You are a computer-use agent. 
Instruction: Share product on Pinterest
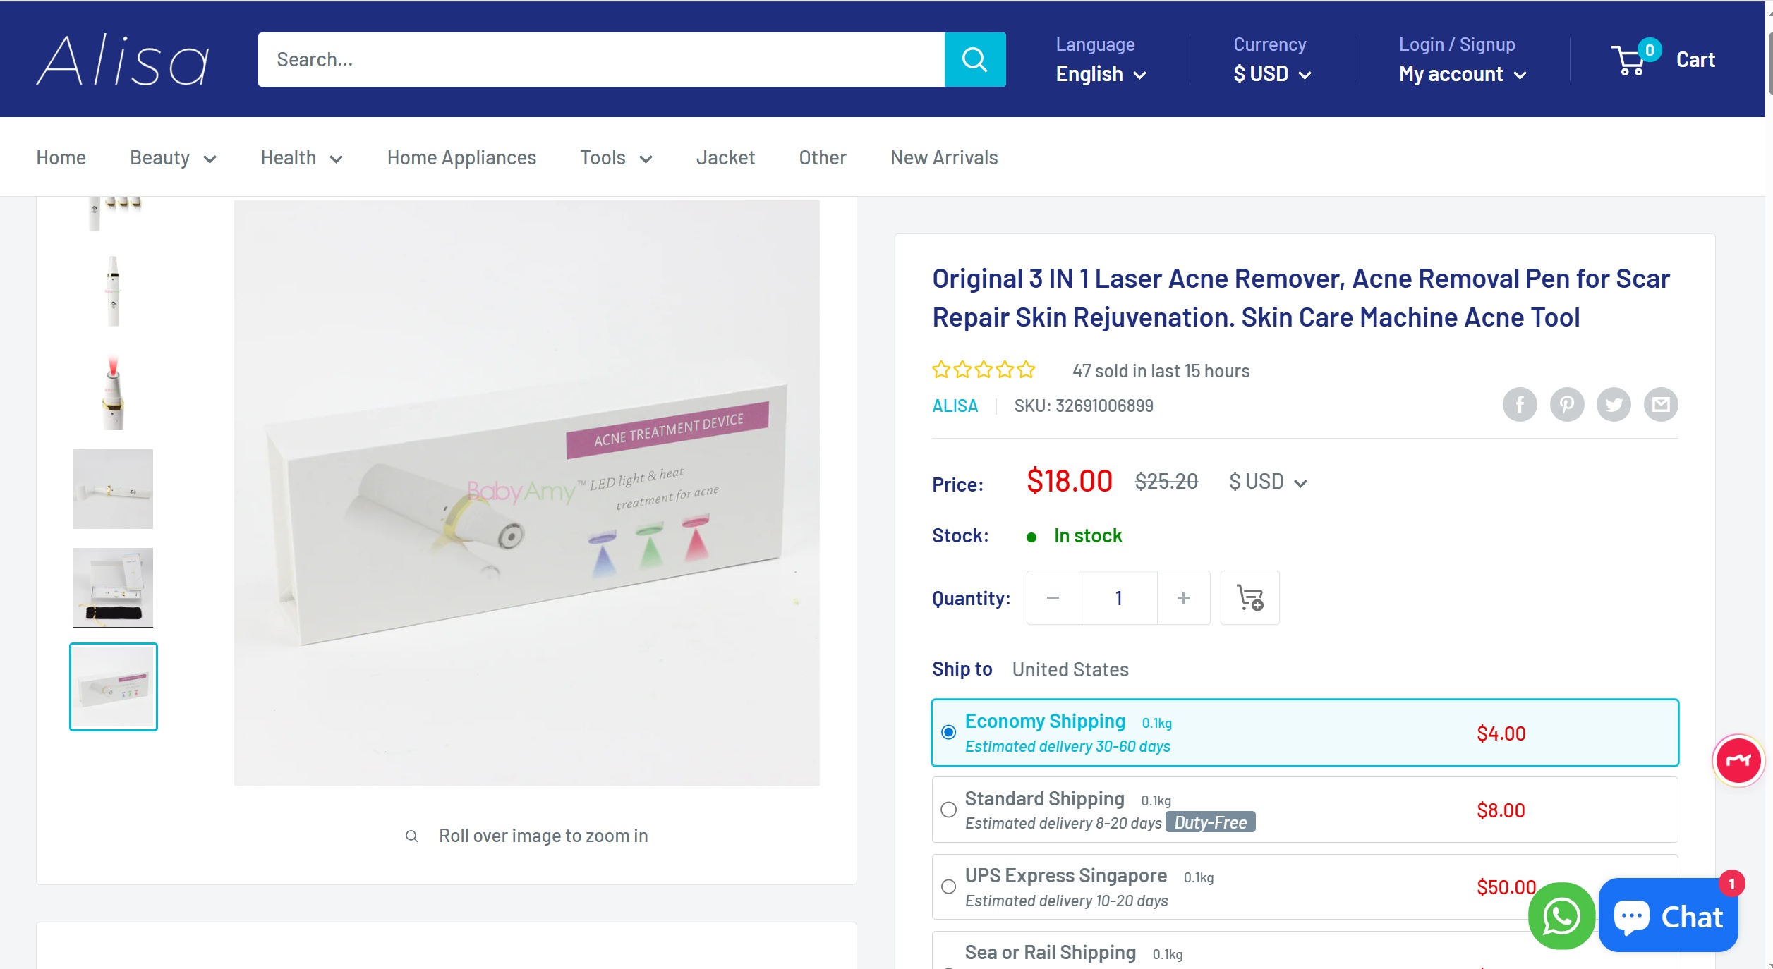tap(1566, 405)
